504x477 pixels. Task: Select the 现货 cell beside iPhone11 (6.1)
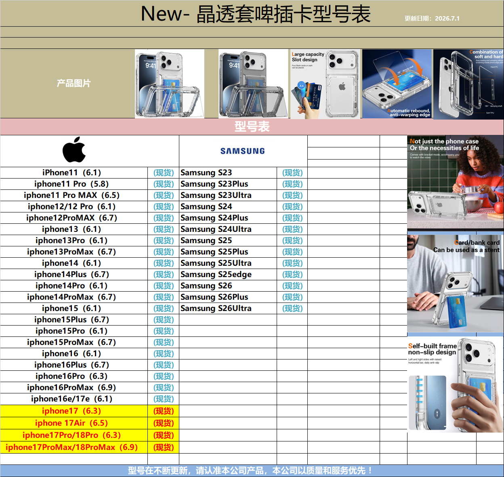click(164, 173)
